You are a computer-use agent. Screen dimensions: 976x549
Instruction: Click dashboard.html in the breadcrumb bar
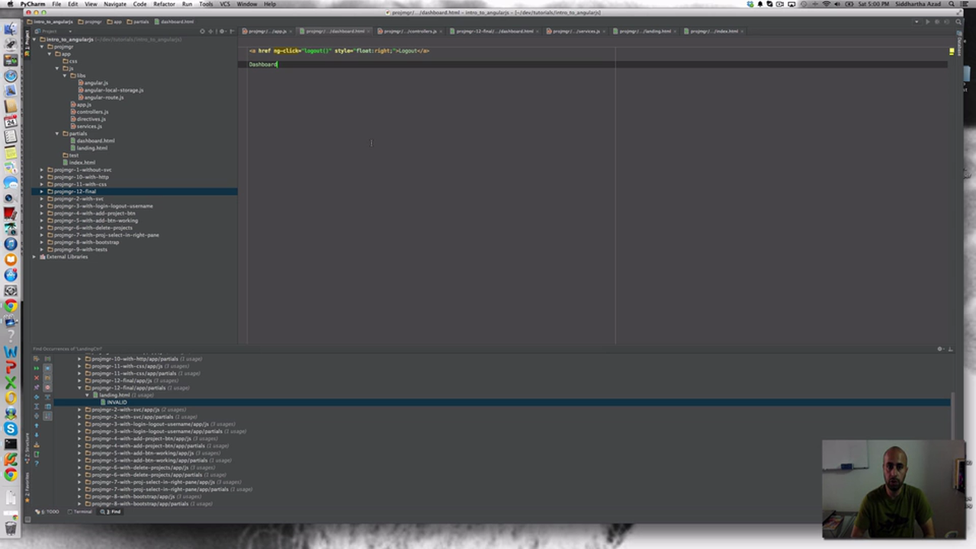(174, 21)
